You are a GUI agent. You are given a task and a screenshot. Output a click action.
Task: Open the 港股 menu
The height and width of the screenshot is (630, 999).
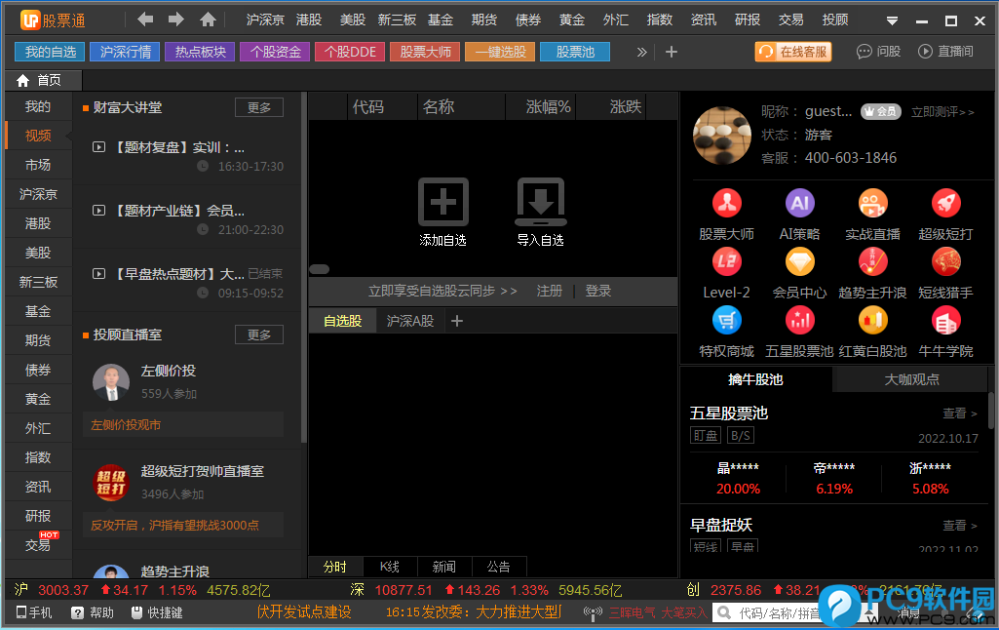click(309, 20)
